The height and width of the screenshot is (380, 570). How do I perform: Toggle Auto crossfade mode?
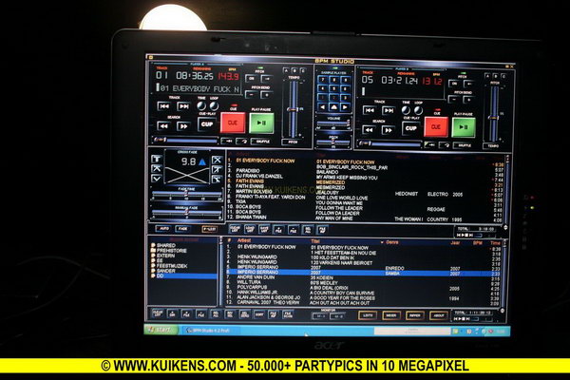pyautogui.click(x=163, y=228)
